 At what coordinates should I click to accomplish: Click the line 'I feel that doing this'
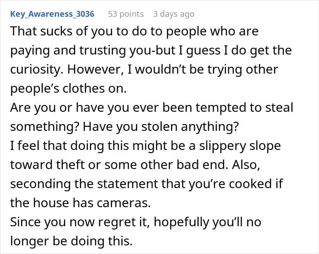pos(145,146)
